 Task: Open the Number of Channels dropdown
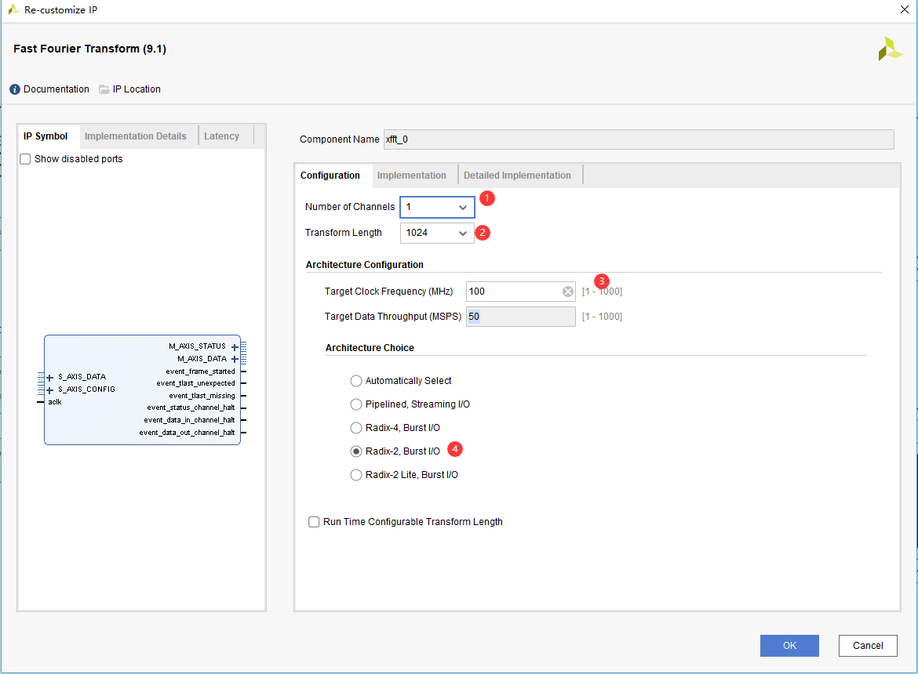pyautogui.click(x=437, y=207)
